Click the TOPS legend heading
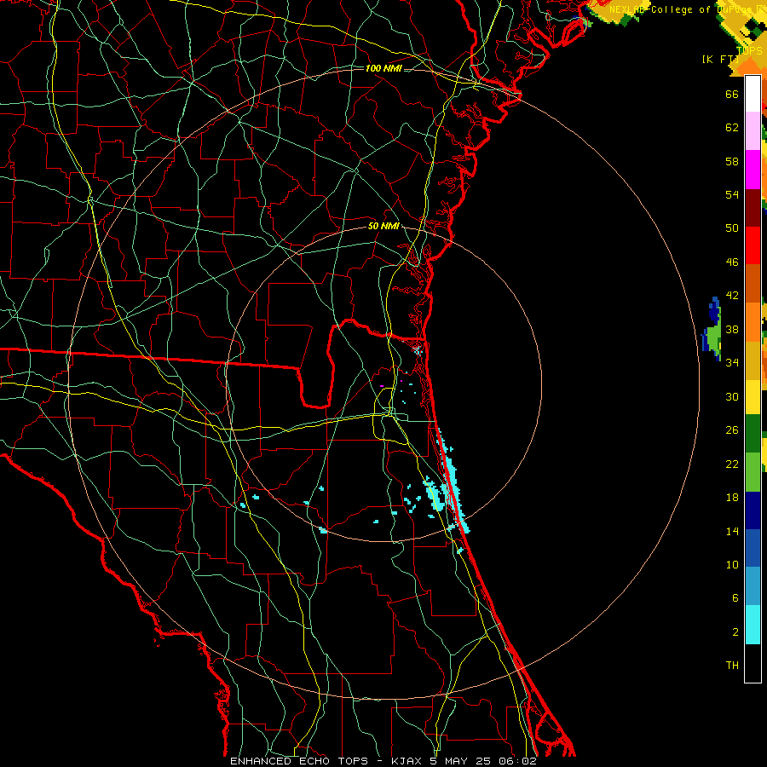 pyautogui.click(x=749, y=50)
